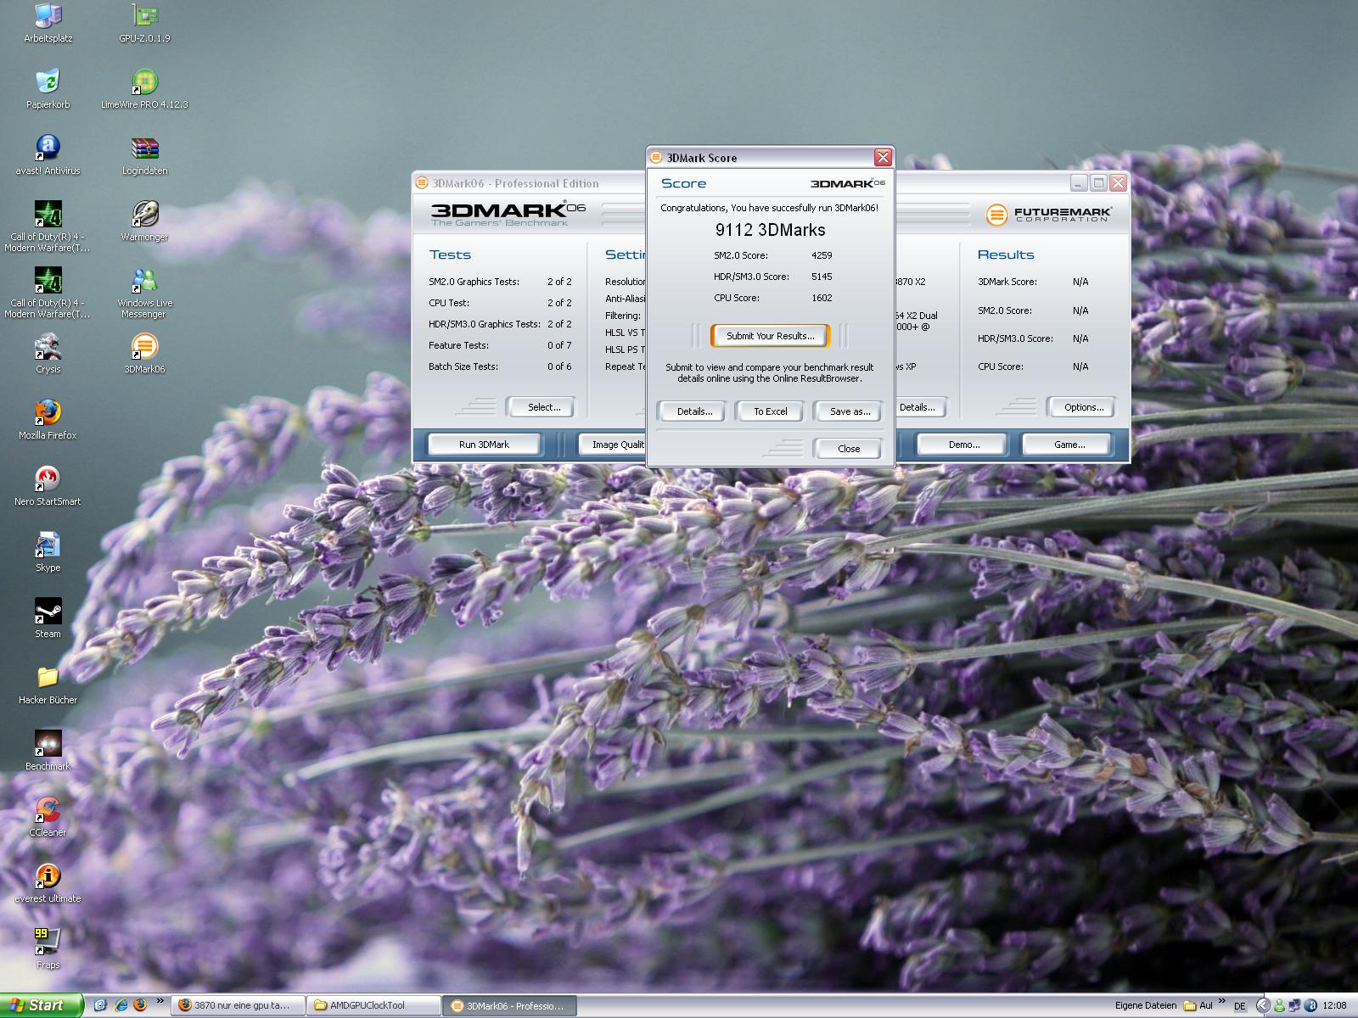1358x1018 pixels.
Task: Open avast! Antivirus shortcut
Action: coord(48,155)
